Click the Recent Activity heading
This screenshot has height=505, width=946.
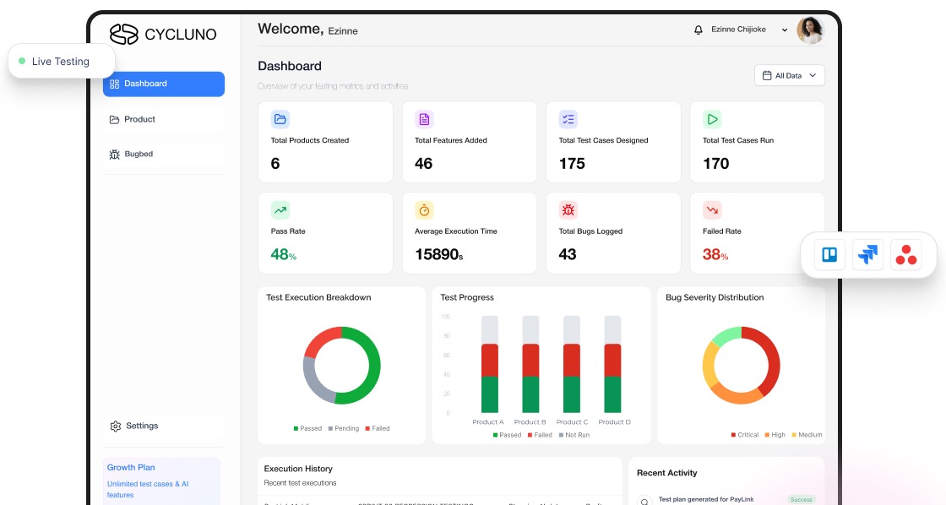(666, 473)
